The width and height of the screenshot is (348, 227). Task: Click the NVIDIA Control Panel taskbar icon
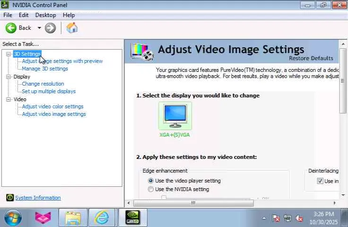(132, 218)
